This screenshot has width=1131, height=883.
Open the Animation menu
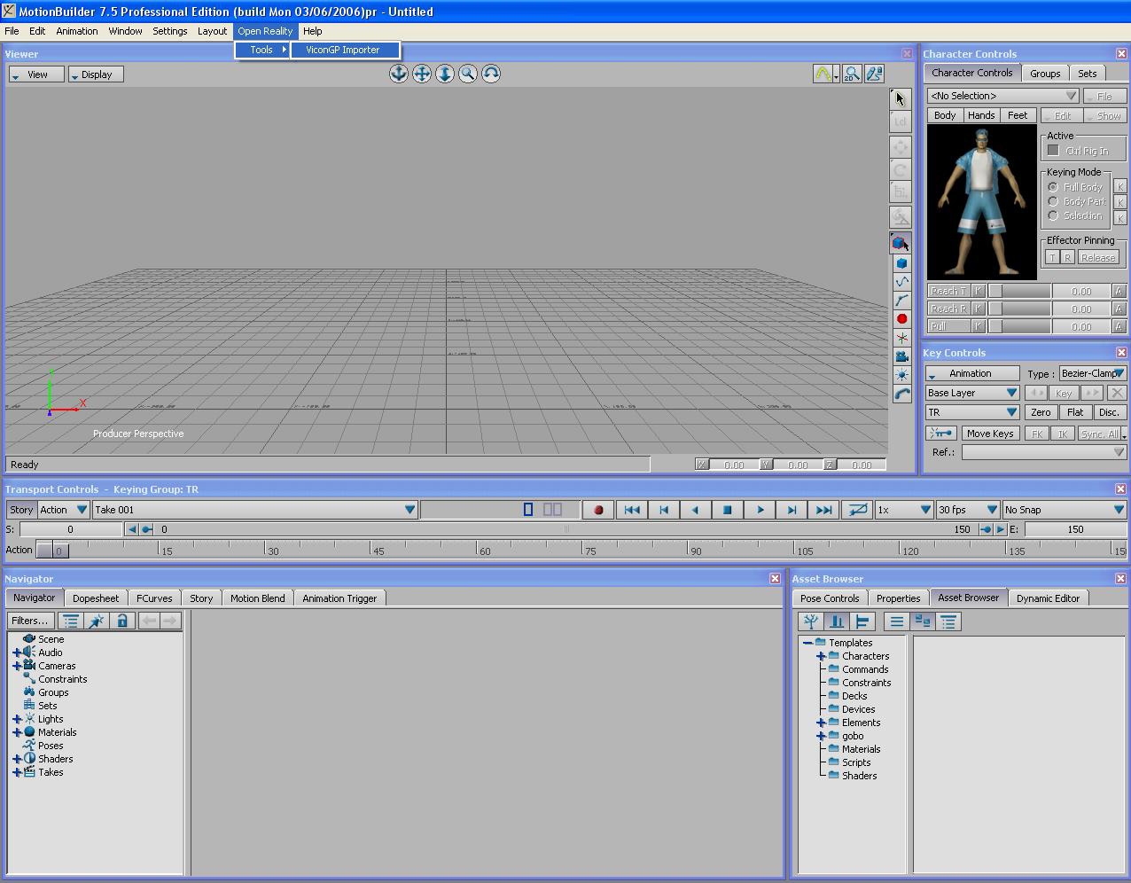pyautogui.click(x=77, y=31)
